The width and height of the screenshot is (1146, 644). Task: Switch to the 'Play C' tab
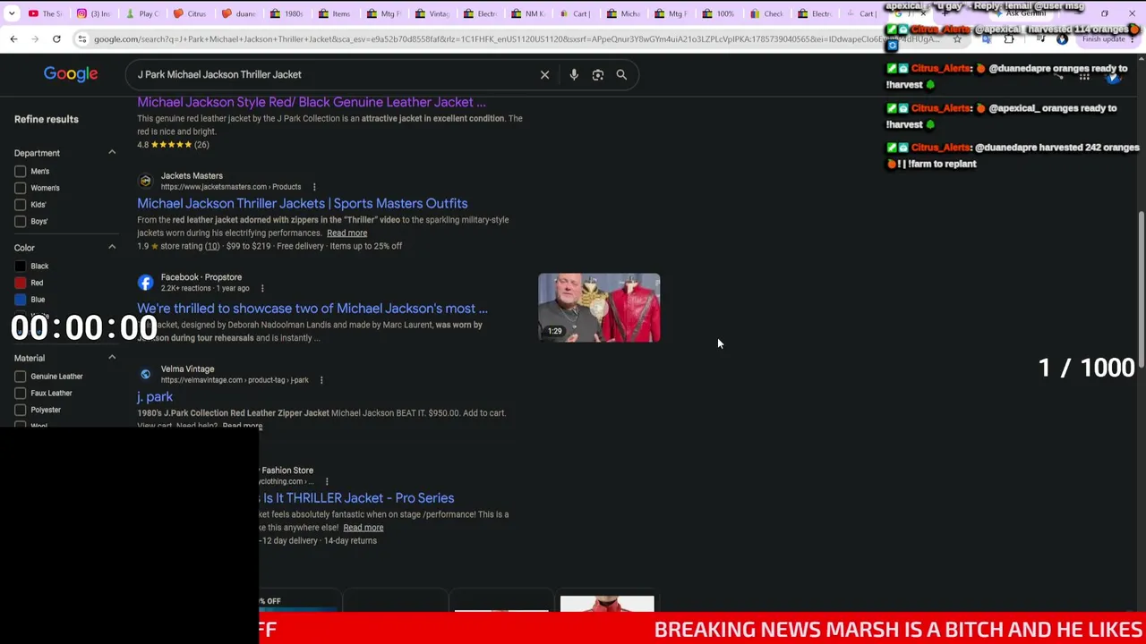pos(141,13)
